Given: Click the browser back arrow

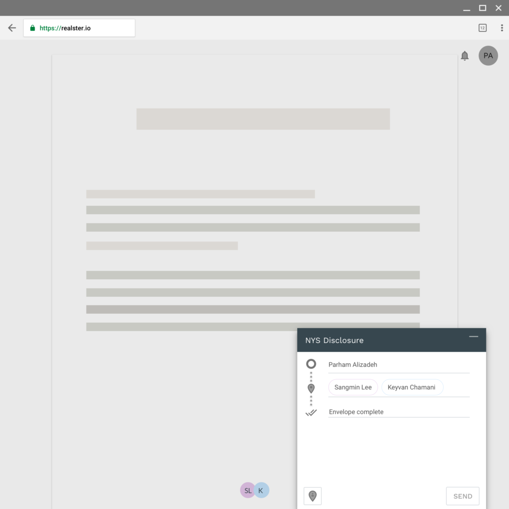Looking at the screenshot, I should click(12, 28).
